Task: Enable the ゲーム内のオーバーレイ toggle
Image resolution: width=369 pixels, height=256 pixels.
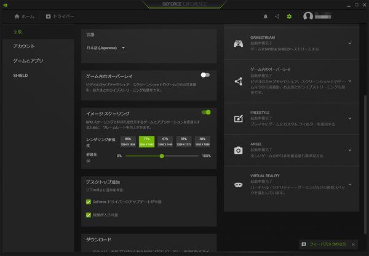Action: [x=205, y=75]
